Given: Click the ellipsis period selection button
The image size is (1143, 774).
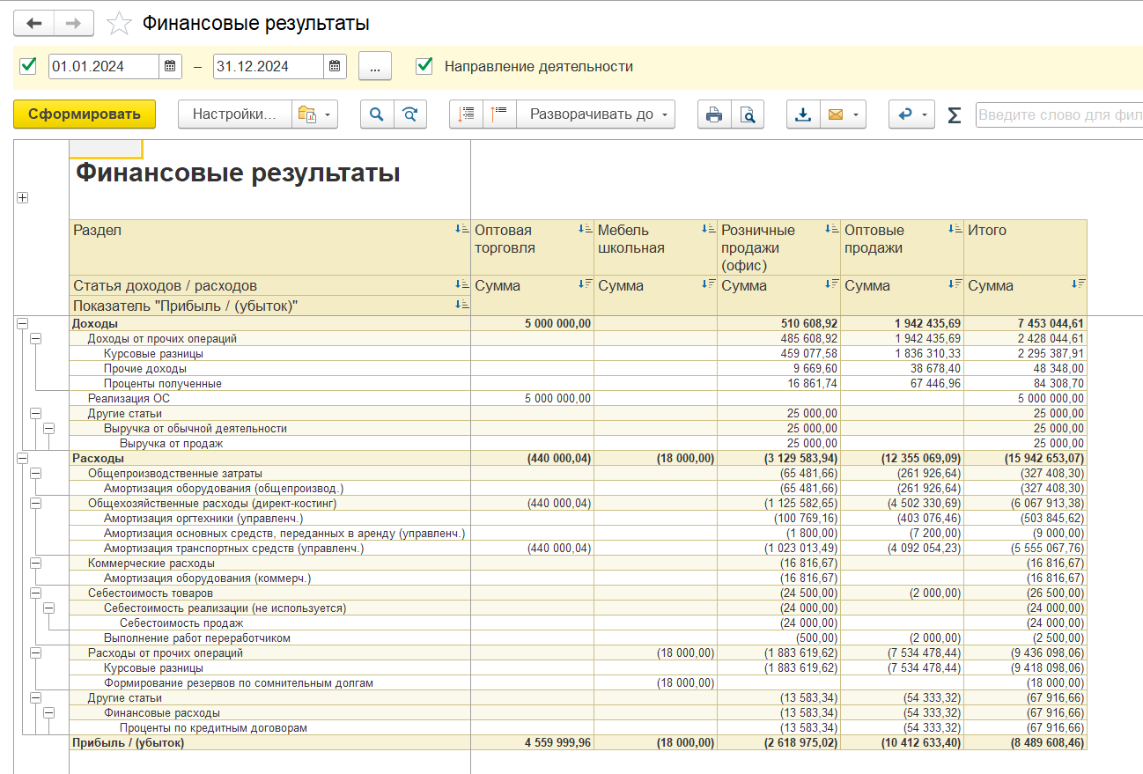Looking at the screenshot, I should point(375,66).
